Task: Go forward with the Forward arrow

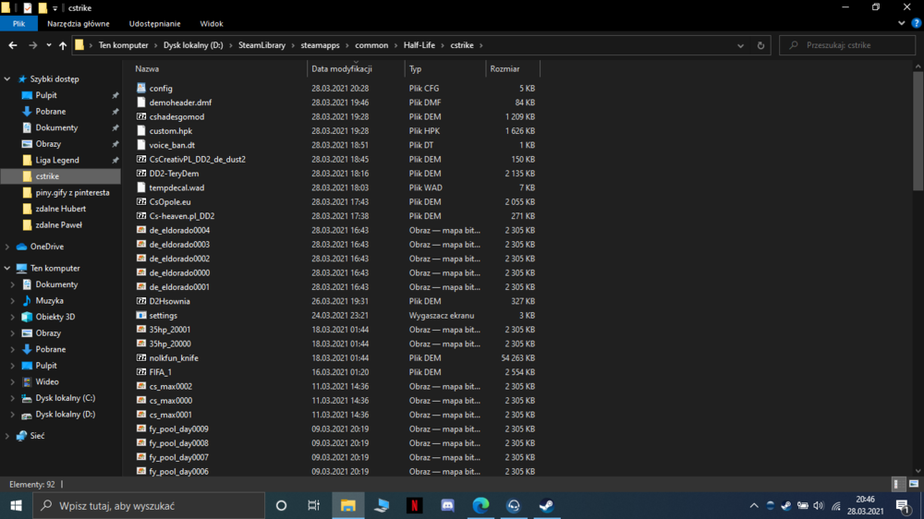Action: 32,45
